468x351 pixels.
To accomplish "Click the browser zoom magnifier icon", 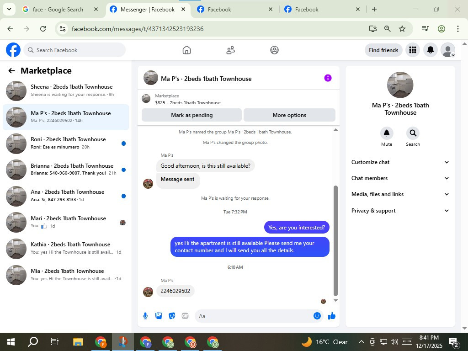I will (388, 29).
